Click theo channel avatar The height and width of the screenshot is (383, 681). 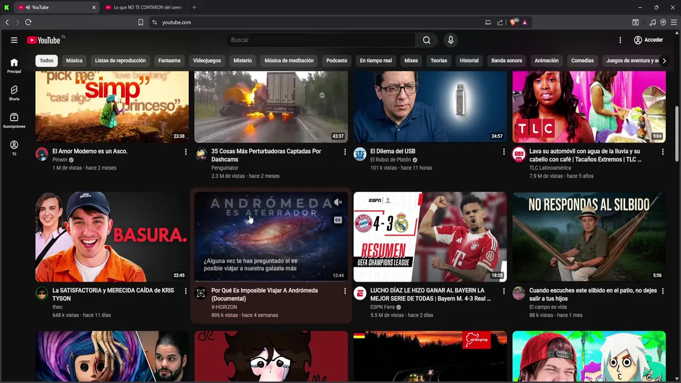tap(42, 294)
